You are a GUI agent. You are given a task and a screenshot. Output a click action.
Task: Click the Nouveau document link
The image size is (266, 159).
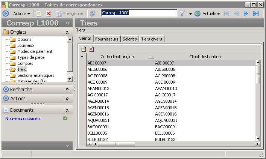23,118
